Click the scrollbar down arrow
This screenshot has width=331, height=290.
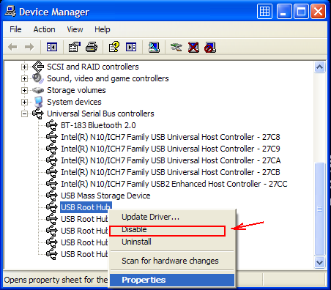coord(319,263)
